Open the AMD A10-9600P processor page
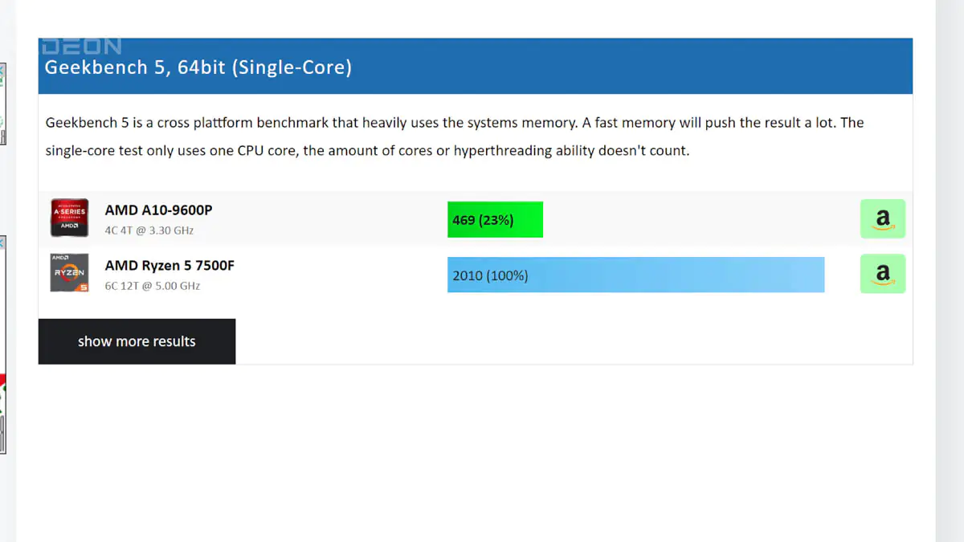 click(158, 210)
